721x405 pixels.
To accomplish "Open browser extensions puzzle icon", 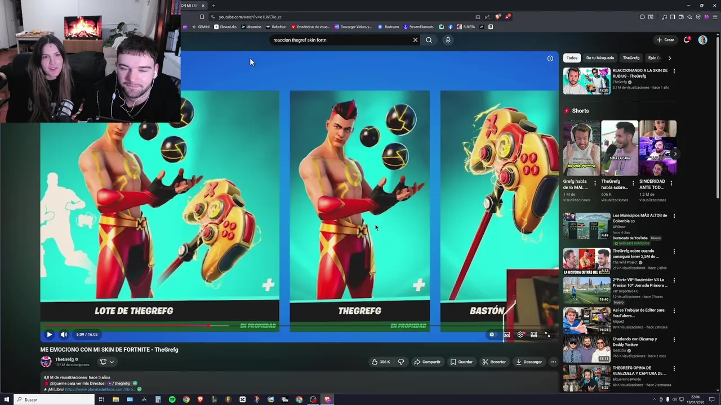I will [642, 17].
